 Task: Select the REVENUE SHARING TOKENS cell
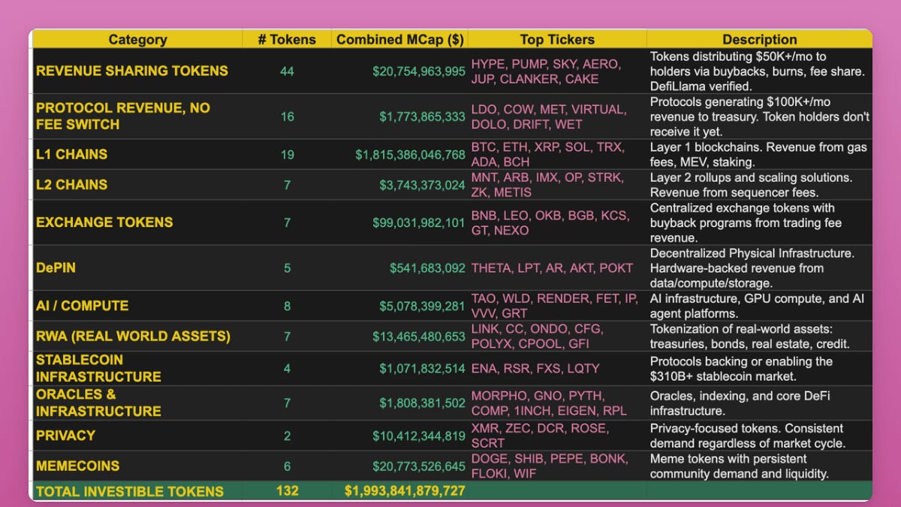(137, 71)
